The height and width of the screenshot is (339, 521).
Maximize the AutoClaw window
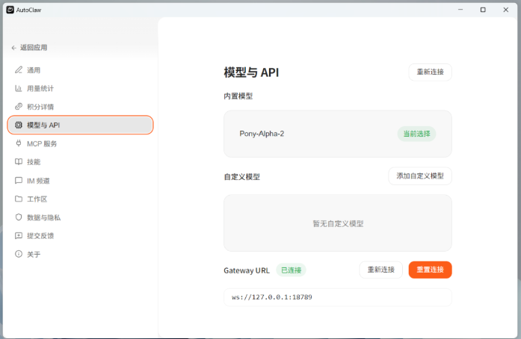(483, 10)
